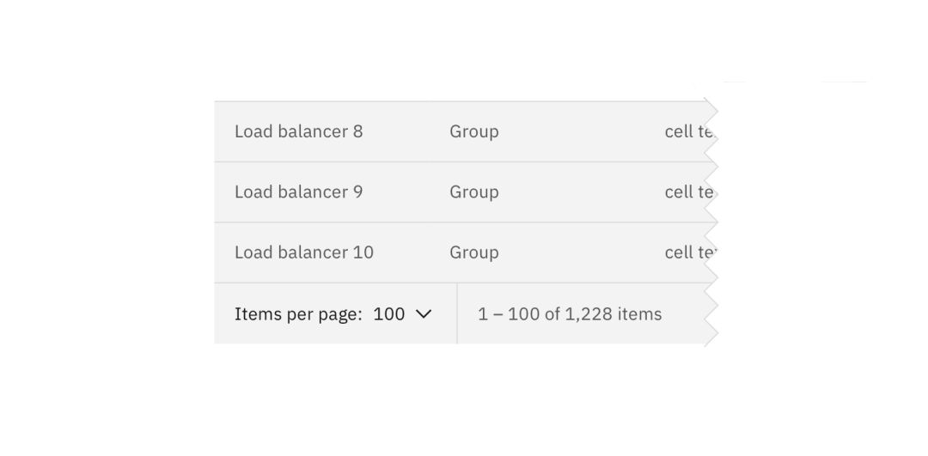928x456 pixels.
Task: Click truncated cell text in Load balancer 8 row
Action: pyautogui.click(x=689, y=131)
